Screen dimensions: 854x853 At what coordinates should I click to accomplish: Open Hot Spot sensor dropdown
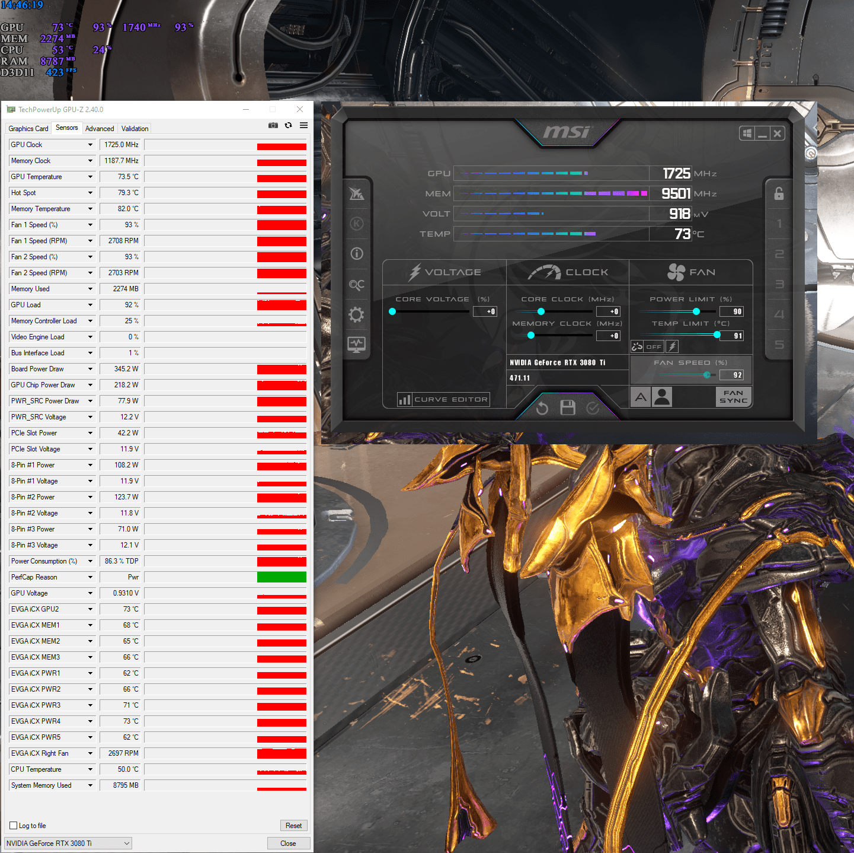tap(91, 193)
